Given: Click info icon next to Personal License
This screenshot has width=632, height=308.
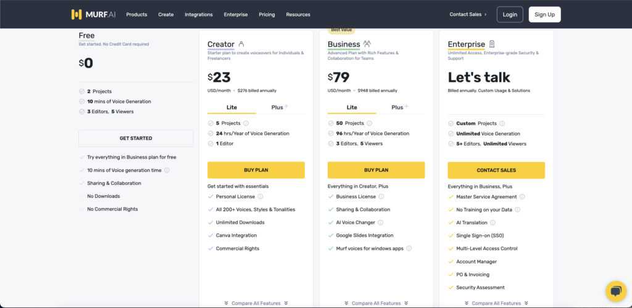Looking at the screenshot, I should (x=260, y=197).
